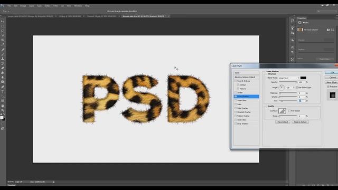Click the black shadow color swatch
This screenshot has width=338, height=190.
(x=303, y=78)
